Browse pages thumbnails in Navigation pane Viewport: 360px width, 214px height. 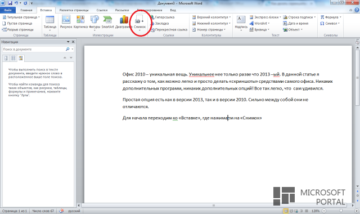pyautogui.click(x=13, y=58)
